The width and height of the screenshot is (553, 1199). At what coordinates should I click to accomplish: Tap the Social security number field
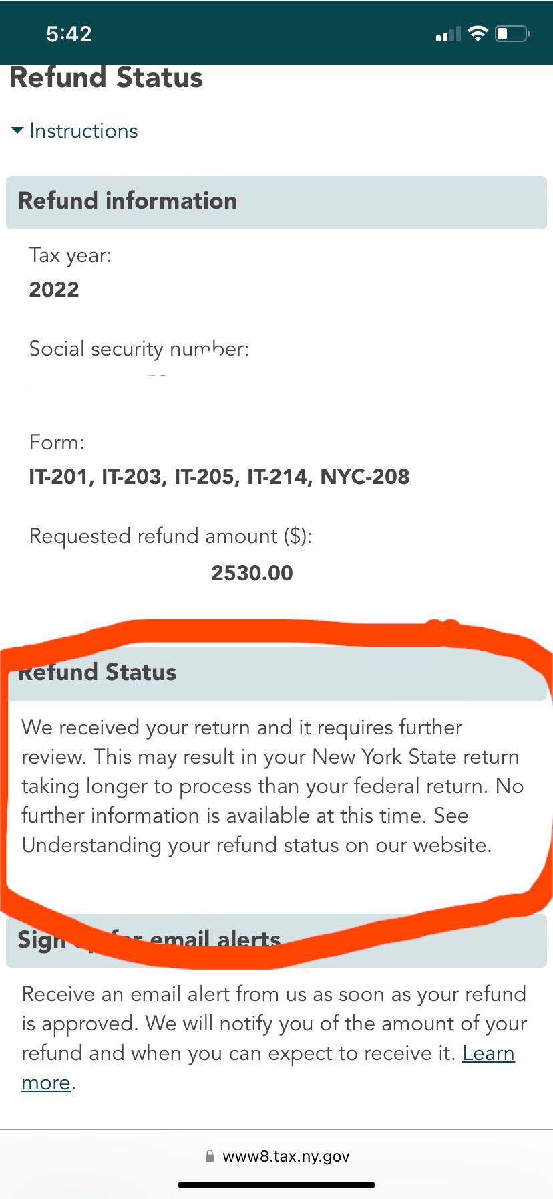tap(139, 348)
